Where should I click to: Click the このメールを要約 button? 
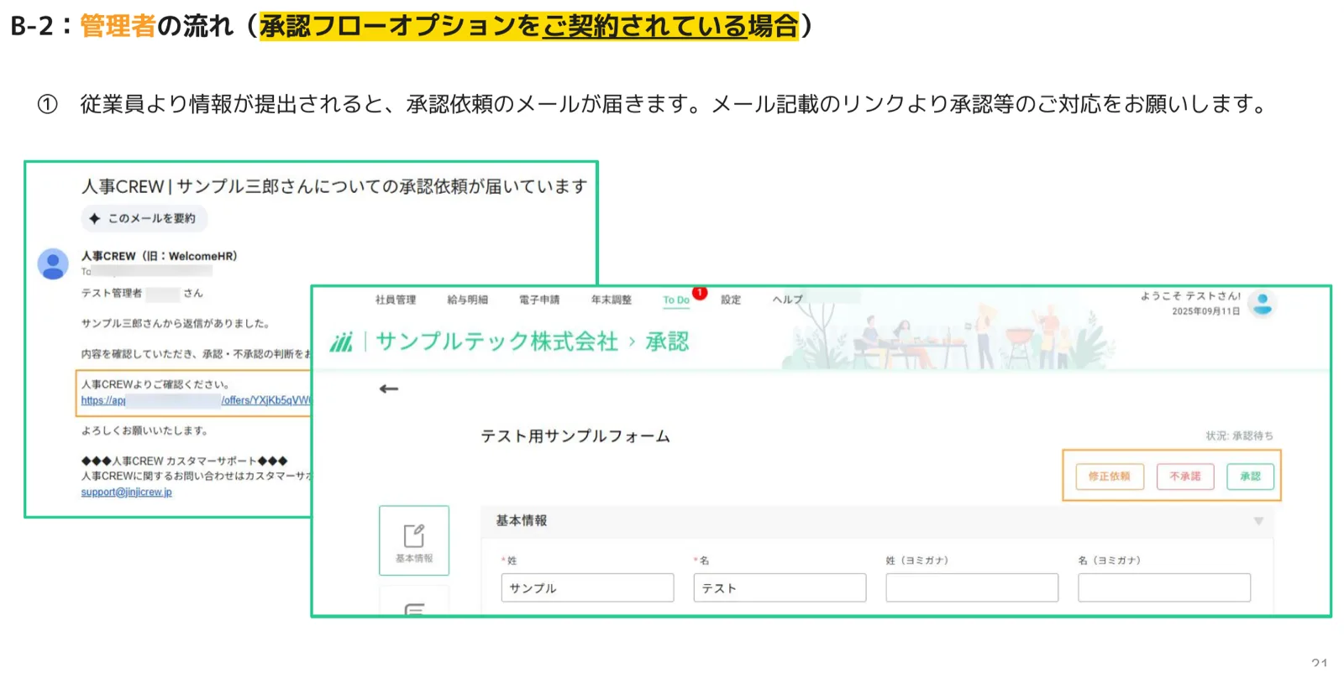click(x=144, y=218)
